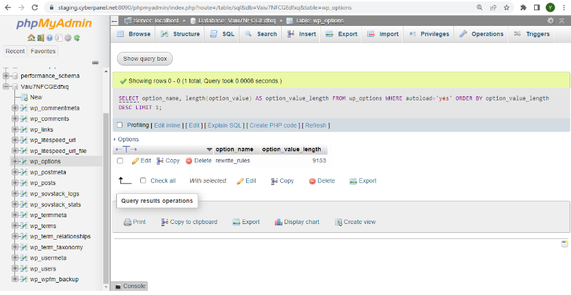Tick the rewrite_rules row checkbox
This screenshot has height=295, width=571.
(x=120, y=160)
